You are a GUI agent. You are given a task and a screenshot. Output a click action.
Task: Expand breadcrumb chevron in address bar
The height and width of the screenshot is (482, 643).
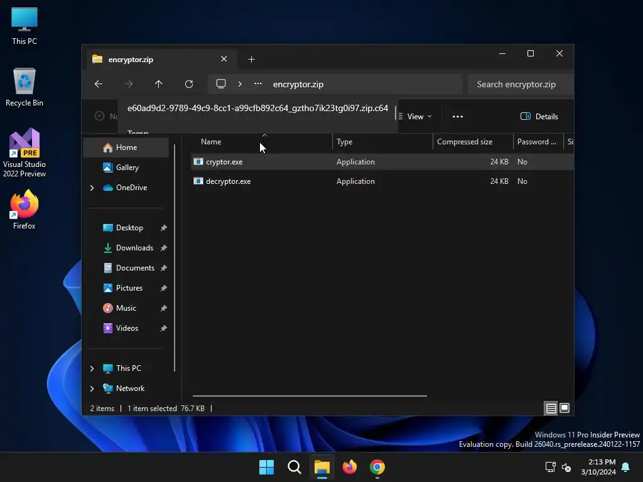pyautogui.click(x=240, y=84)
